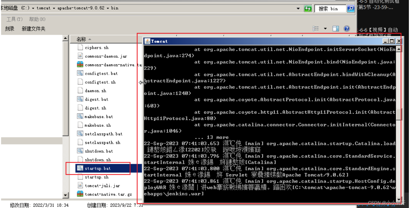The height and width of the screenshot is (208, 410).
Task: Select the startup.bat file name
Action: tap(98, 168)
